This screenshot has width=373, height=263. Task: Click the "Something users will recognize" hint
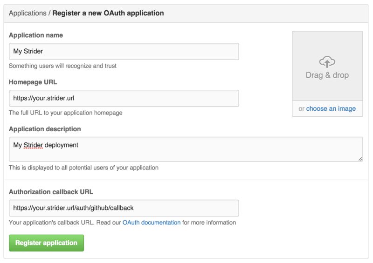point(62,66)
